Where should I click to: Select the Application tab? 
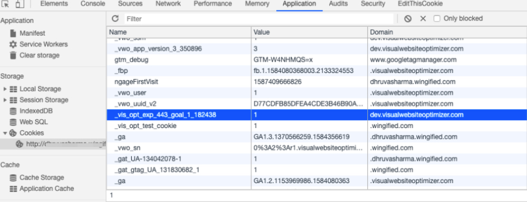point(299,4)
